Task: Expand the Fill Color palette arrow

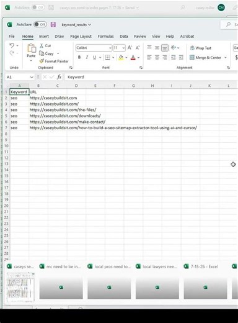Action: click(126, 58)
